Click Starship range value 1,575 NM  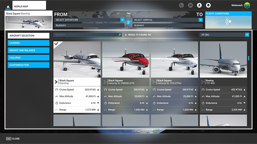[90, 110]
